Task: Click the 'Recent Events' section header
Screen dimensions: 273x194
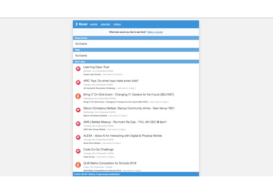Action: [136, 38]
